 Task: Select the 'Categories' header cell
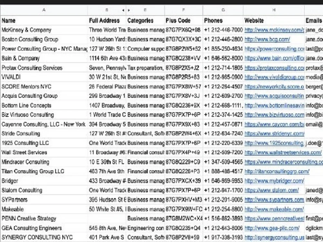(x=145, y=21)
